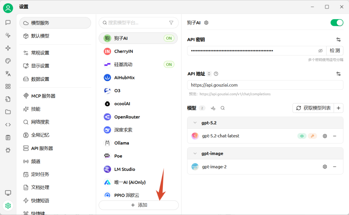The width and height of the screenshot is (349, 215).
Task: Remove the gpt-image-2 model
Action: click(335, 167)
